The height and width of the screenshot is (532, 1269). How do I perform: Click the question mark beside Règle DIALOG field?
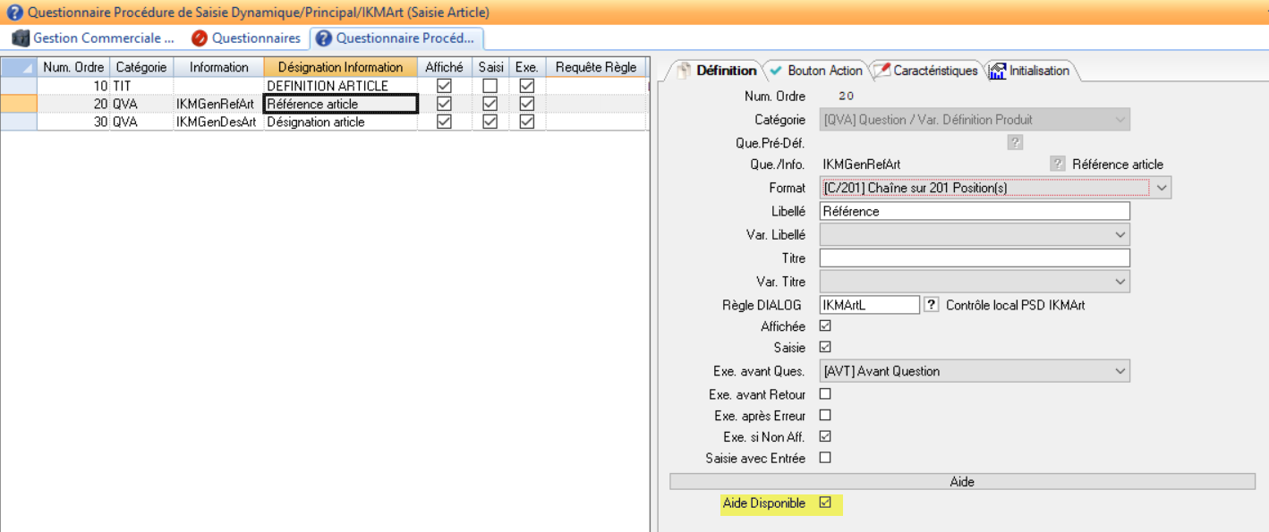coord(931,305)
